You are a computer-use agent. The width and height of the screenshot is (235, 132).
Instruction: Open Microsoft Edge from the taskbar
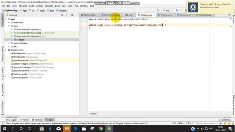75,129
